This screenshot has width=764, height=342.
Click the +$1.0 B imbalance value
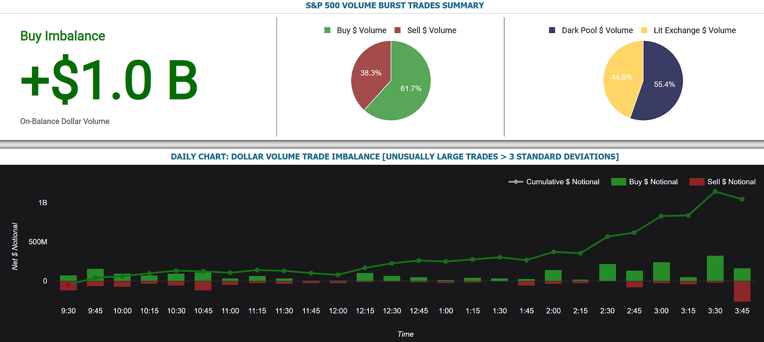point(109,80)
